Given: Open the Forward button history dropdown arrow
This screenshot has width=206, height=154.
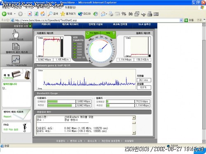Looking at the screenshot, I should pyautogui.click(x=25, y=14).
